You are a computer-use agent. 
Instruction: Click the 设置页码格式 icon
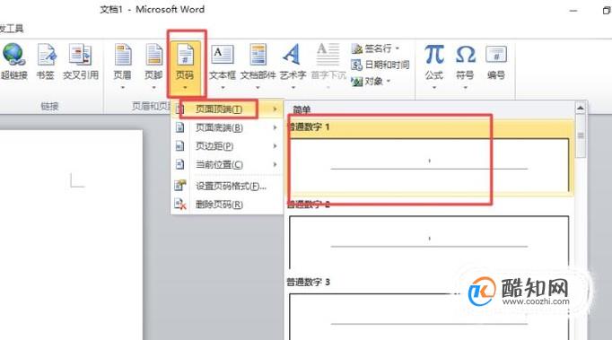[180, 185]
